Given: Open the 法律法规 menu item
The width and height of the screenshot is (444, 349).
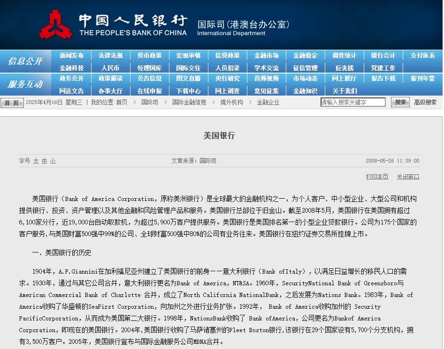Looking at the screenshot, I should point(110,55).
